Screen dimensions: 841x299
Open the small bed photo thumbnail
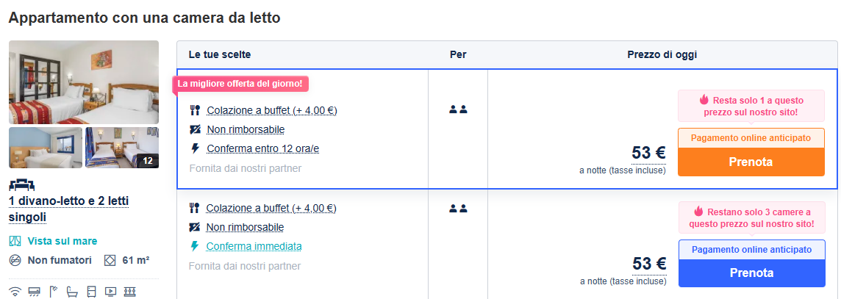coord(46,148)
